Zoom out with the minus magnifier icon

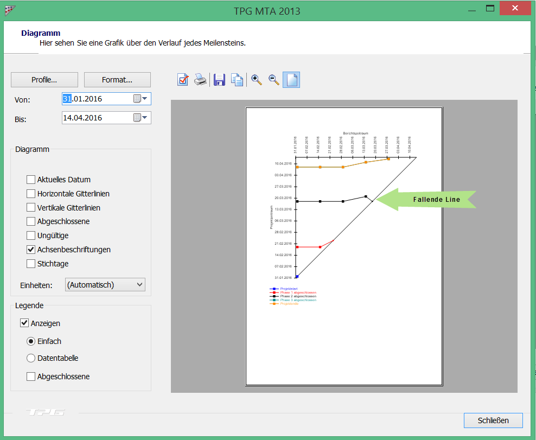(x=274, y=80)
